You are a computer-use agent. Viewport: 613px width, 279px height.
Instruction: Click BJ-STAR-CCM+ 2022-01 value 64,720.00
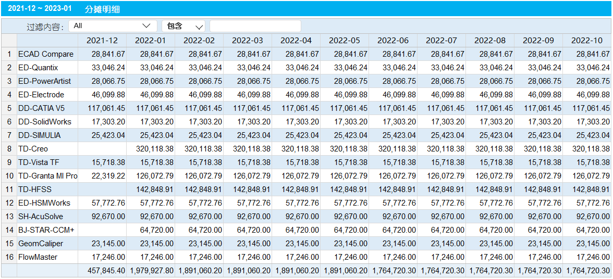157,230
